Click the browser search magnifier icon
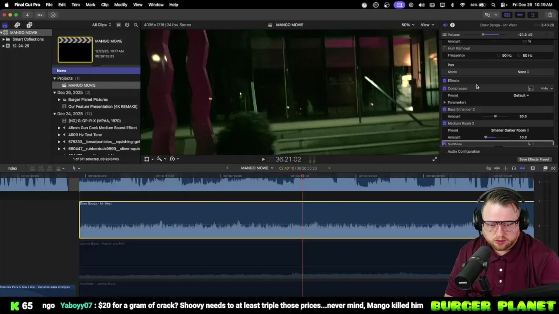This screenshot has height=314, width=559. 136,25
